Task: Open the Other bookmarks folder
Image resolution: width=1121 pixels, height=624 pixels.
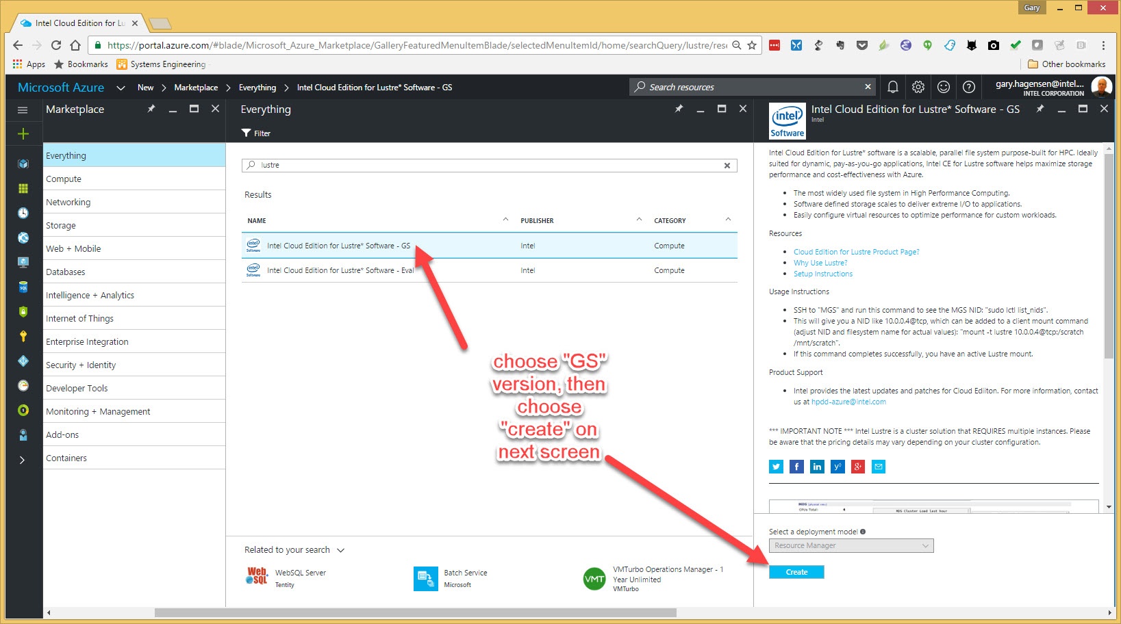Action: click(x=1067, y=64)
